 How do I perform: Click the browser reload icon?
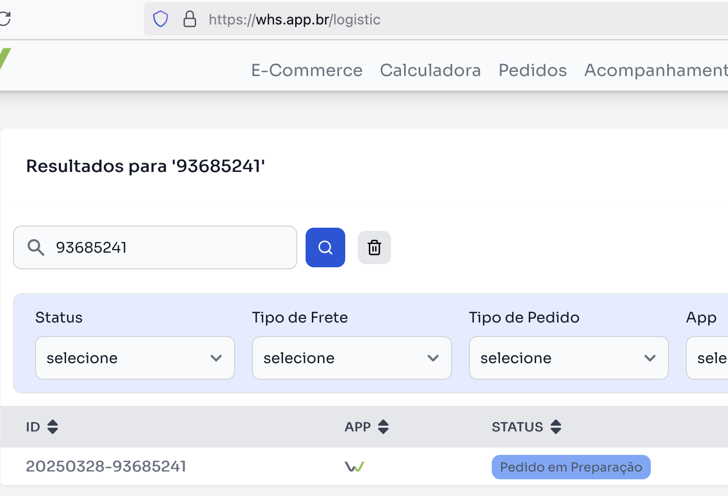[5, 19]
